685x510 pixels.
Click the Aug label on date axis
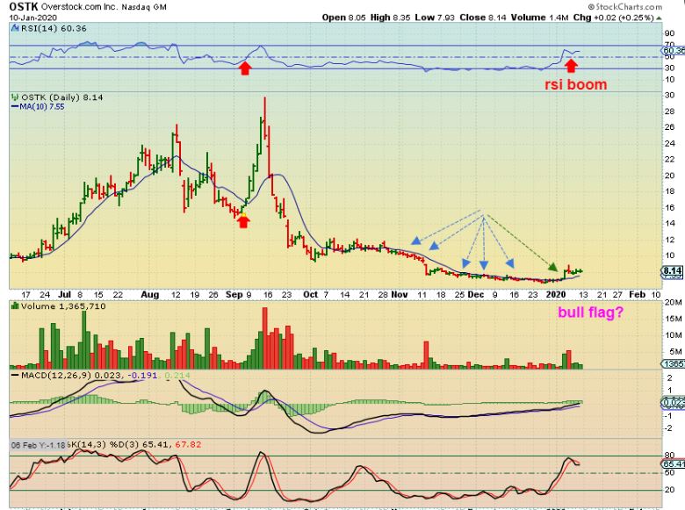tap(149, 294)
